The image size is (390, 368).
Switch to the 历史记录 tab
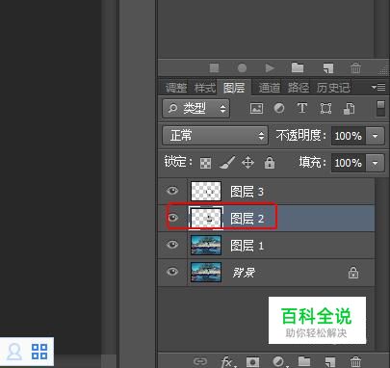pyautogui.click(x=333, y=88)
